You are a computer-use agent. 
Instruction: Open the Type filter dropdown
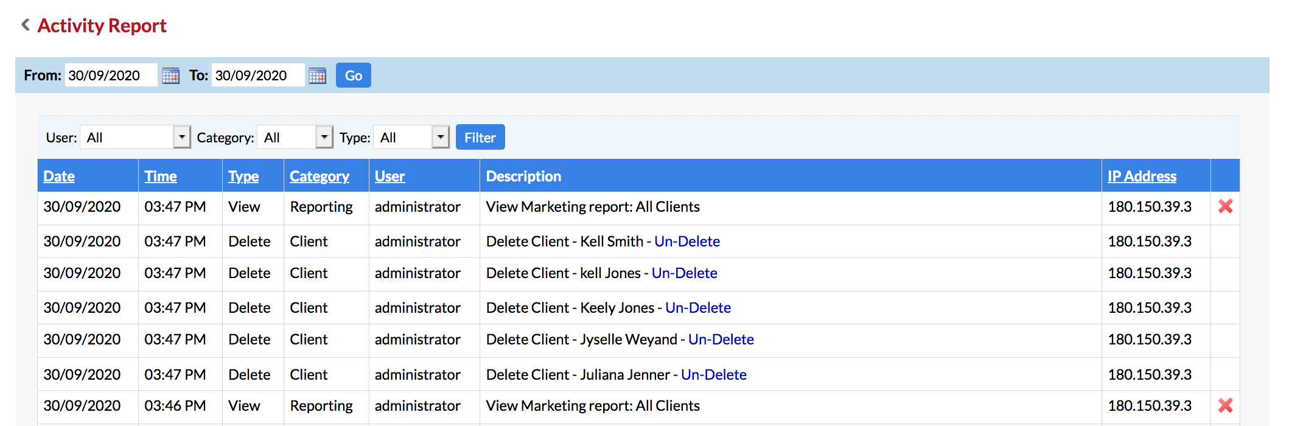point(411,138)
